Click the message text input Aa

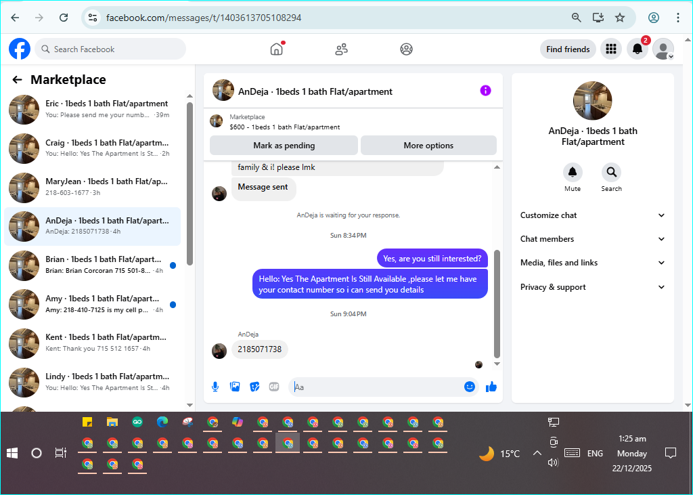pos(376,387)
